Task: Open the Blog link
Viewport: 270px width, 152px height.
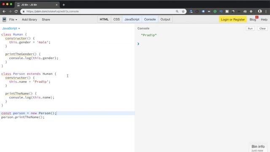Action: [x=253, y=19]
